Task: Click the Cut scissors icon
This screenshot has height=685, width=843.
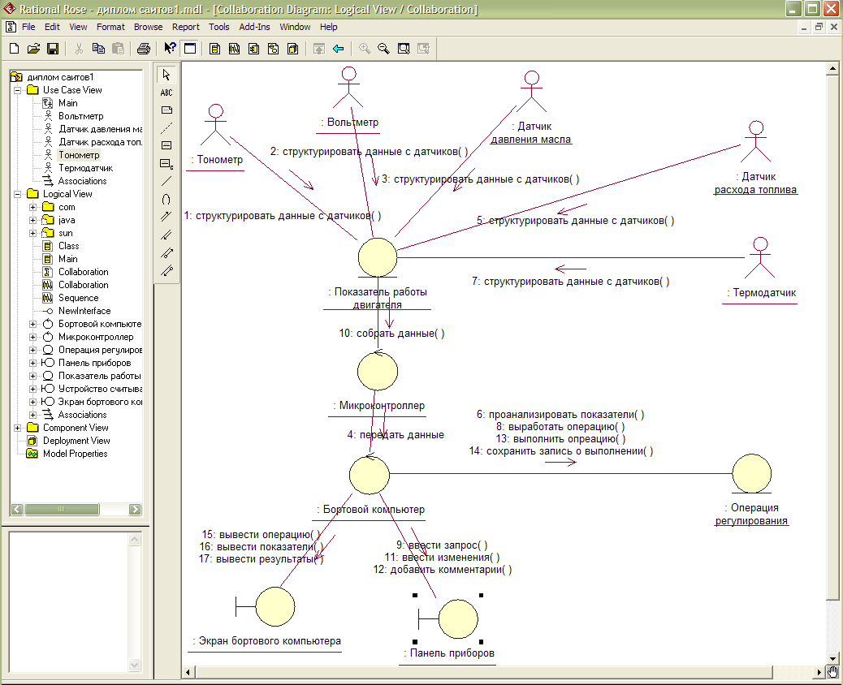Action: 79,49
